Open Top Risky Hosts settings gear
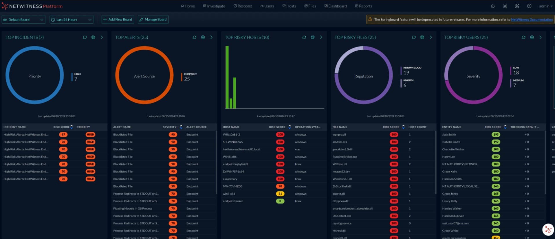Viewport: 555px width, 239px height. pyautogui.click(x=313, y=37)
